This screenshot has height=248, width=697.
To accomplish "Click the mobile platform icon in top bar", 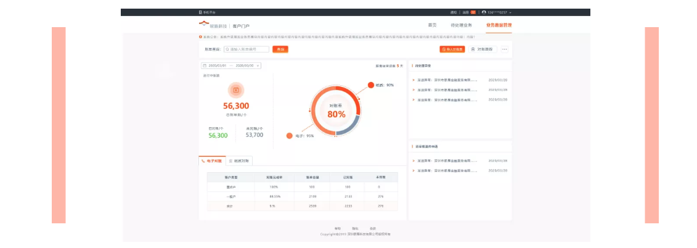I will pos(200,12).
